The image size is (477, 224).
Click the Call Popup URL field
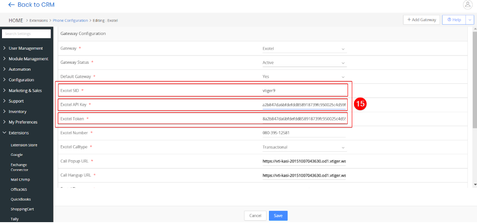click(x=304, y=161)
